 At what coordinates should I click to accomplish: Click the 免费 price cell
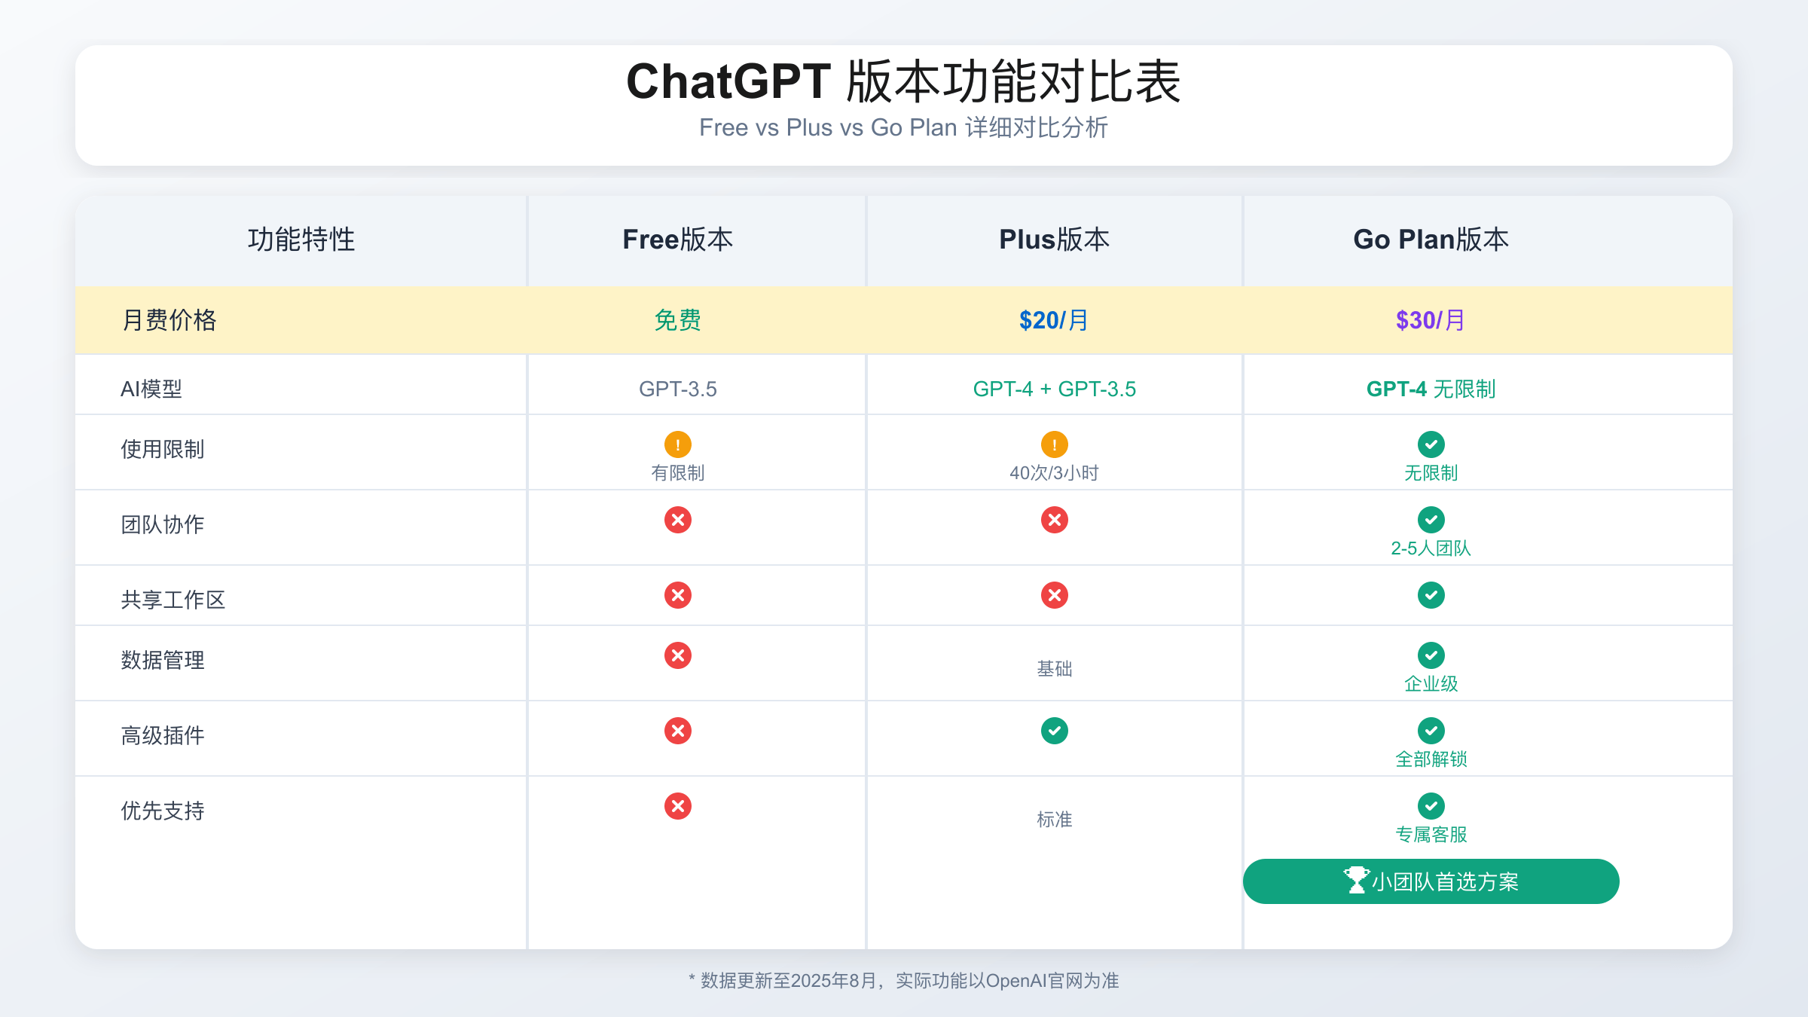pyautogui.click(x=678, y=320)
